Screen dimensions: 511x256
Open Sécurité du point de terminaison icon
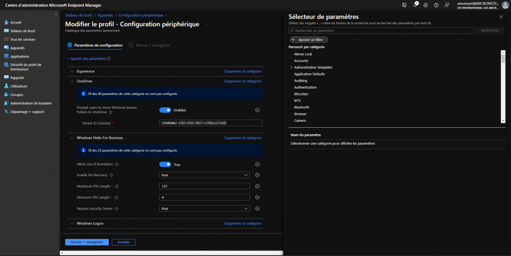(6, 65)
